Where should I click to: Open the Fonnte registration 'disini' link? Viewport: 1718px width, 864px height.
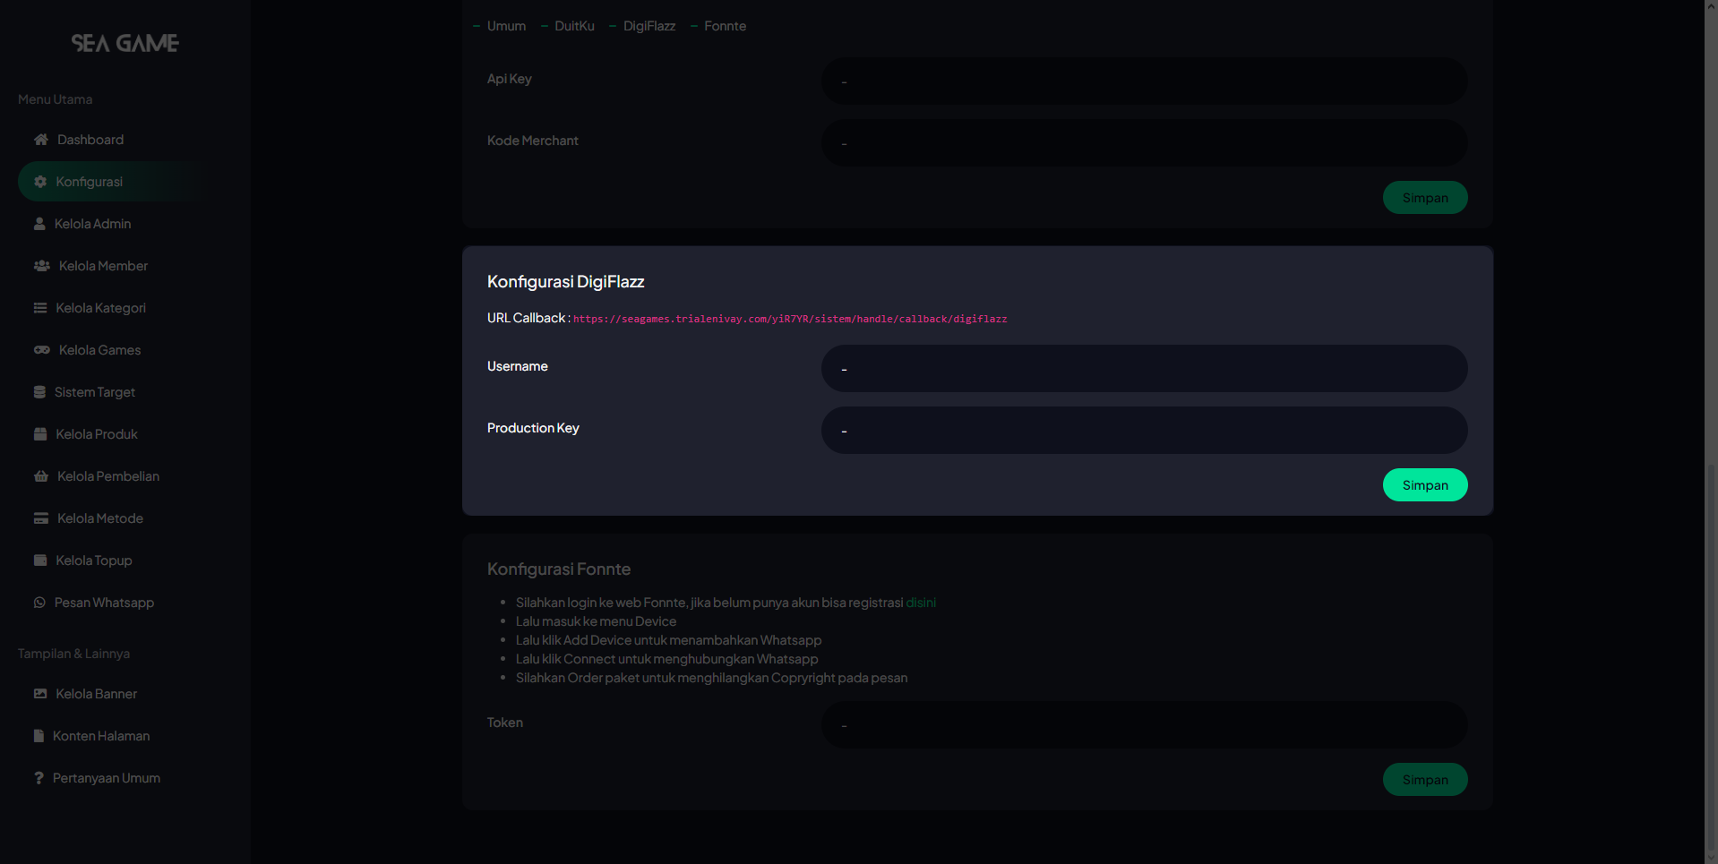coord(921,603)
